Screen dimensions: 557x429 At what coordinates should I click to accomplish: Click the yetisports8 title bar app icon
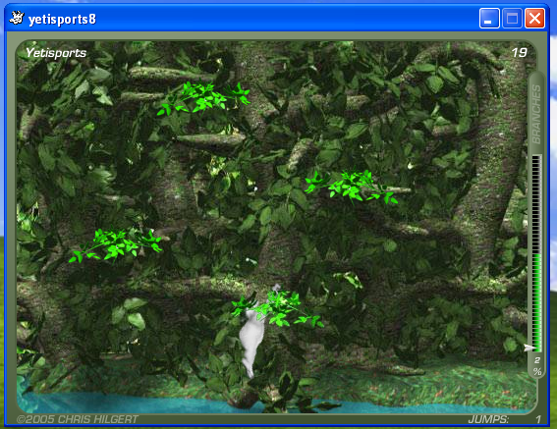click(x=17, y=18)
